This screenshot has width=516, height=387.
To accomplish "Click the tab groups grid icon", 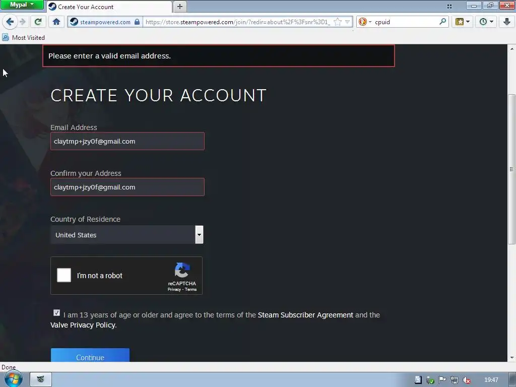I will [x=449, y=6].
